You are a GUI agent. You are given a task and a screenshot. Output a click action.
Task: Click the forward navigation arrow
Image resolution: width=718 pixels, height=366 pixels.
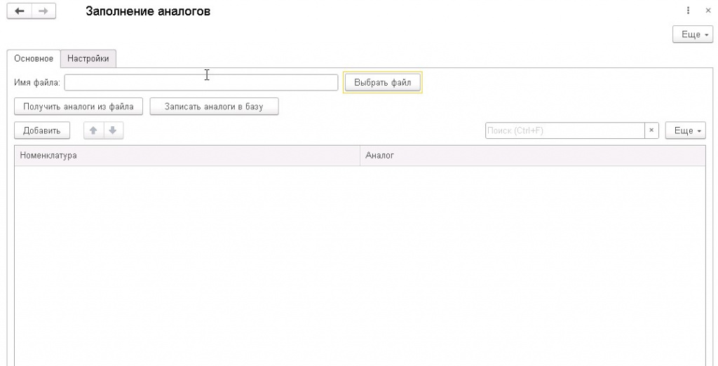pos(43,12)
